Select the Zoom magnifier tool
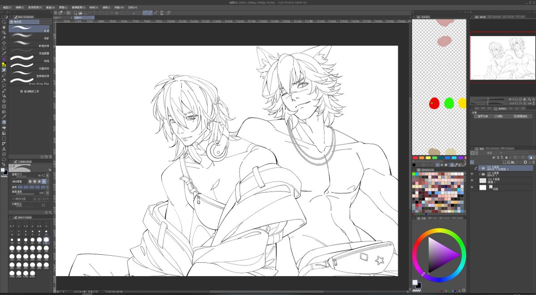The image size is (536, 295). tap(4, 22)
